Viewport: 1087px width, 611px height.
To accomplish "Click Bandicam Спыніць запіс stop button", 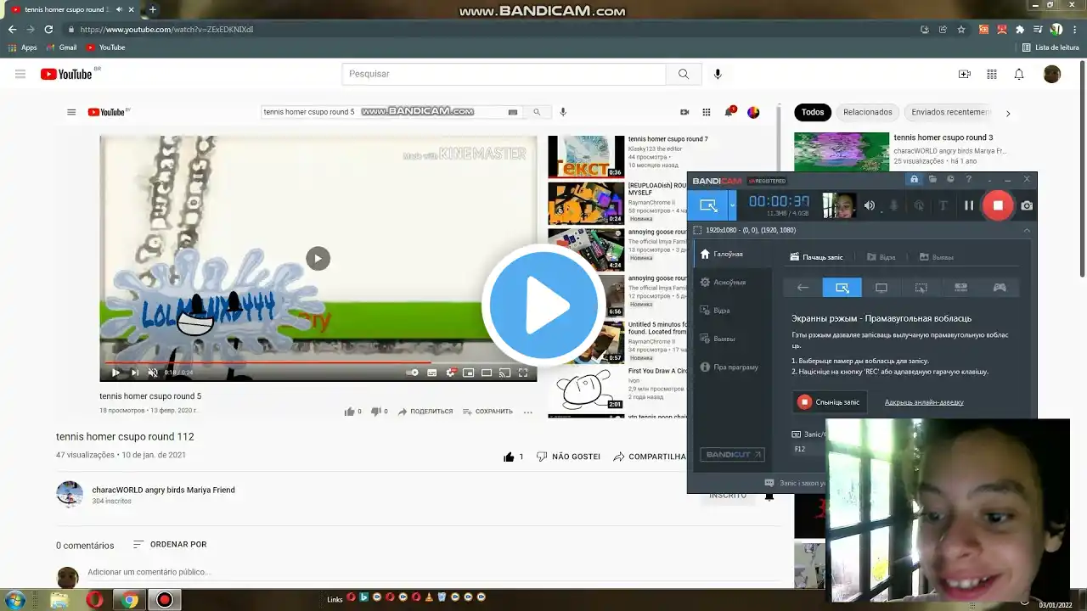I will (829, 401).
